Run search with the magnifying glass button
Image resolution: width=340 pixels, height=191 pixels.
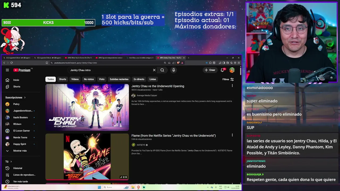[x=162, y=70]
